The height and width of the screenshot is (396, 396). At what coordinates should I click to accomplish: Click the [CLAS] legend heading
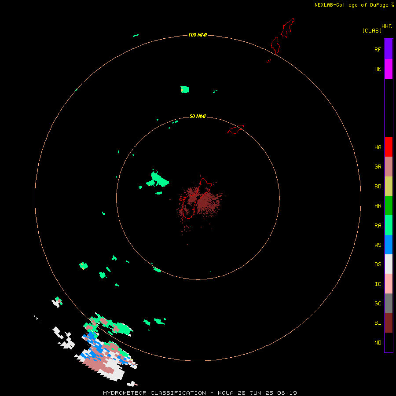pos(372,30)
